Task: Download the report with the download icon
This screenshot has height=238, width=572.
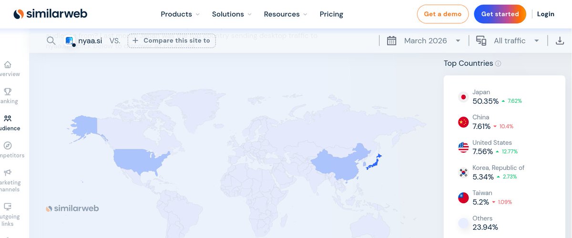Action: [x=560, y=40]
